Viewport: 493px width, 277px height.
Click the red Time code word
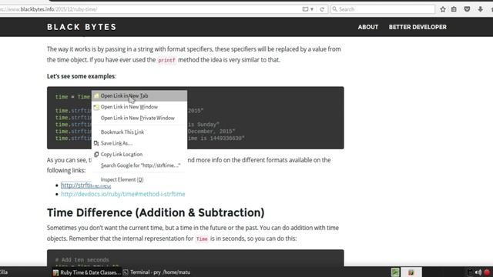click(x=202, y=239)
